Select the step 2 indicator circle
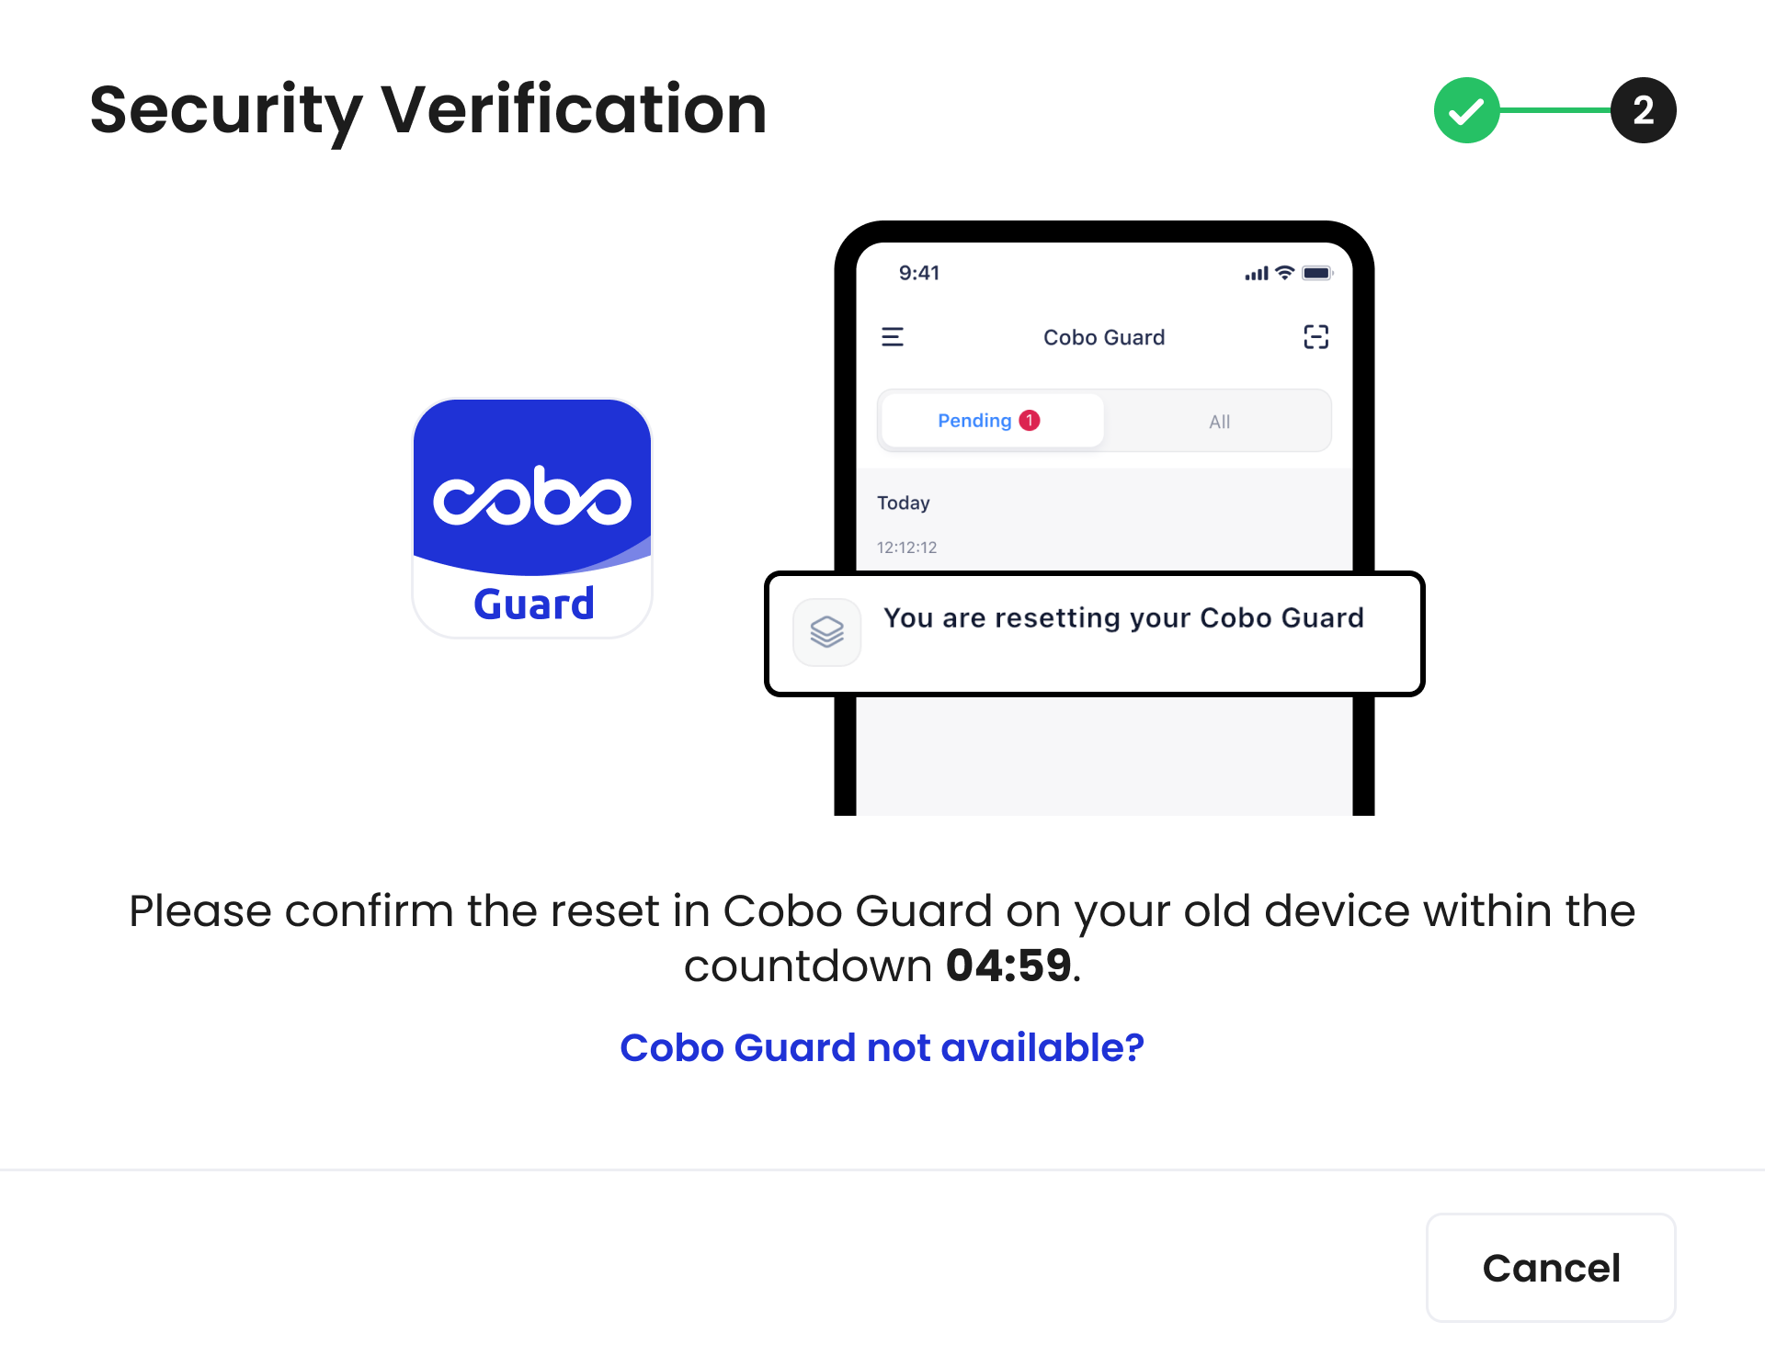This screenshot has width=1765, height=1367. (1643, 110)
